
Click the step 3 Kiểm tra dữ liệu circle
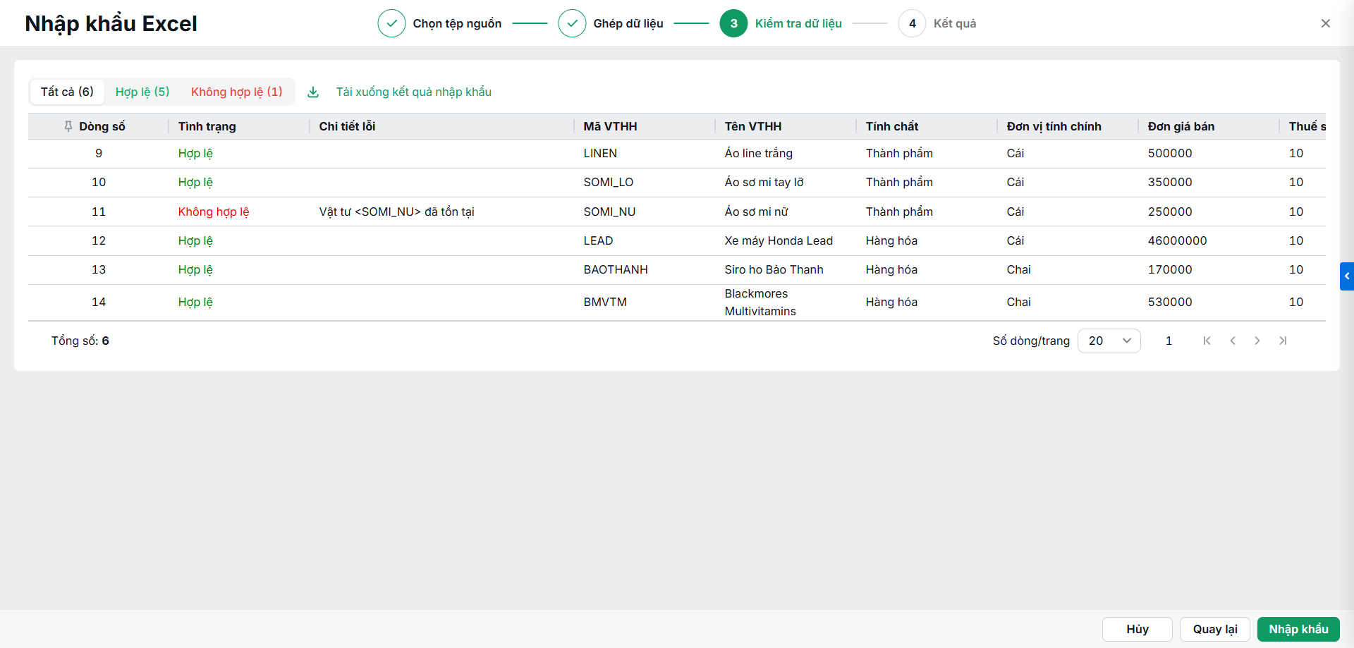(733, 23)
